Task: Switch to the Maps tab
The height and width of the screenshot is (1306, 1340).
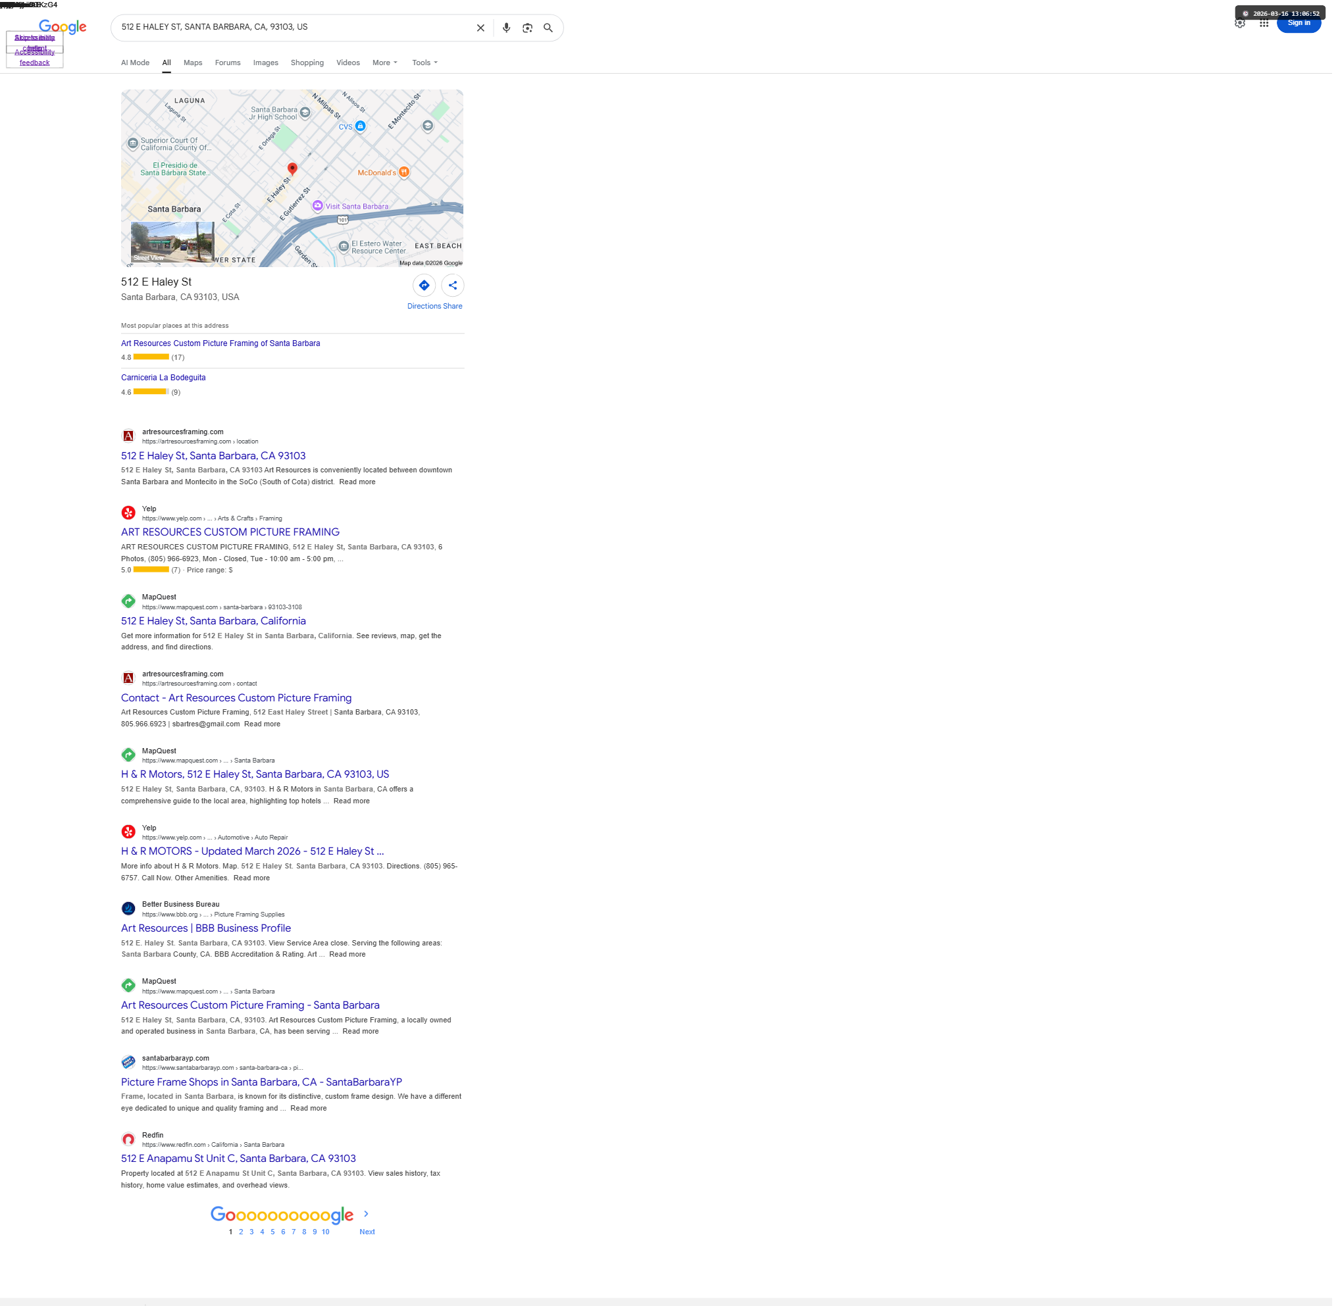Action: click(x=194, y=63)
